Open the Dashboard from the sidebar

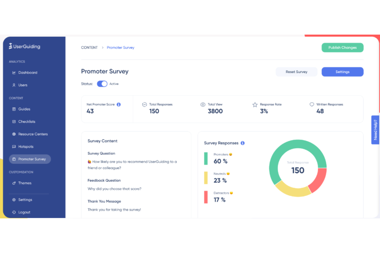28,73
